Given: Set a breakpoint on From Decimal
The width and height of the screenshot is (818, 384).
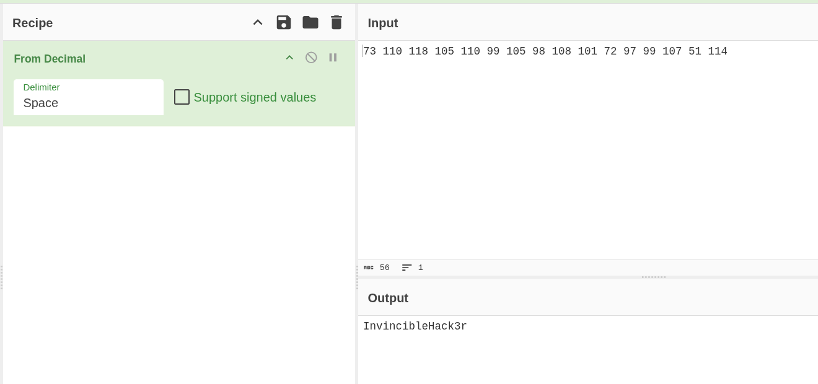Looking at the screenshot, I should [333, 58].
